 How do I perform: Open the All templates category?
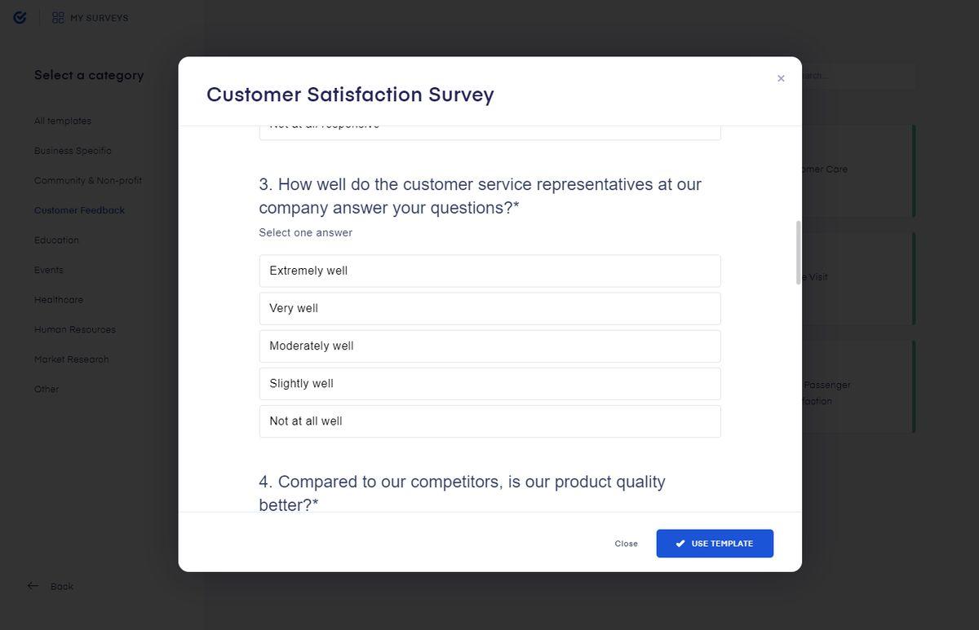click(x=63, y=121)
